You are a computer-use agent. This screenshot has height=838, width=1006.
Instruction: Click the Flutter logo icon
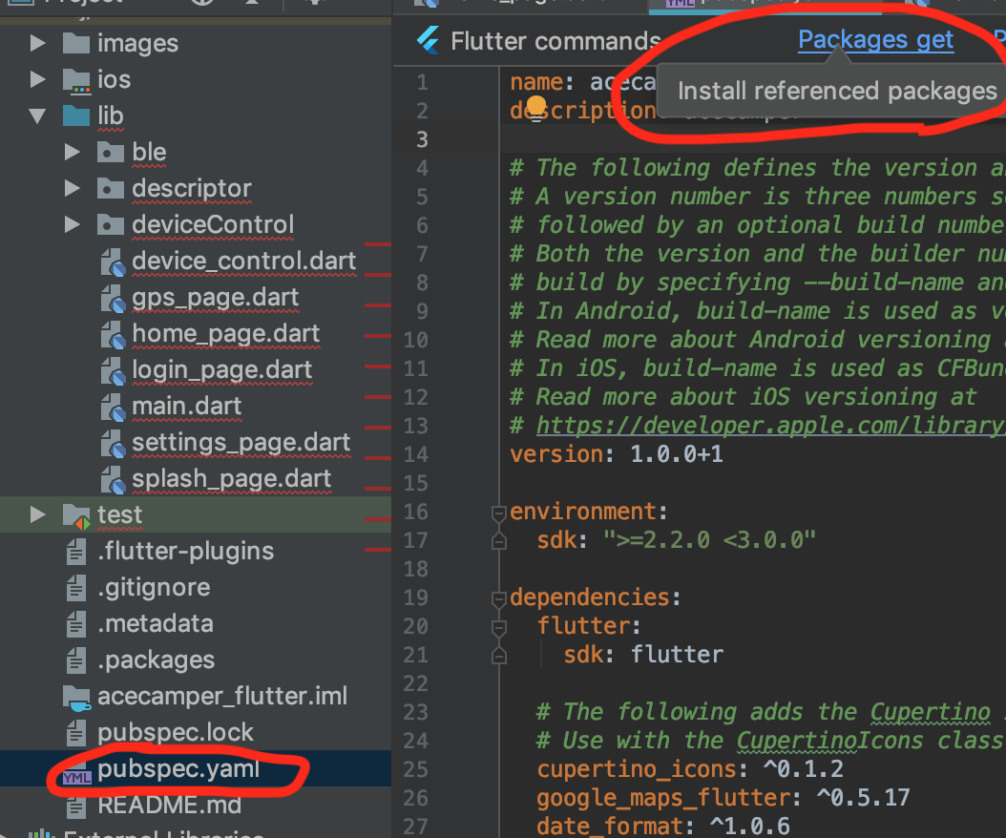tap(428, 40)
